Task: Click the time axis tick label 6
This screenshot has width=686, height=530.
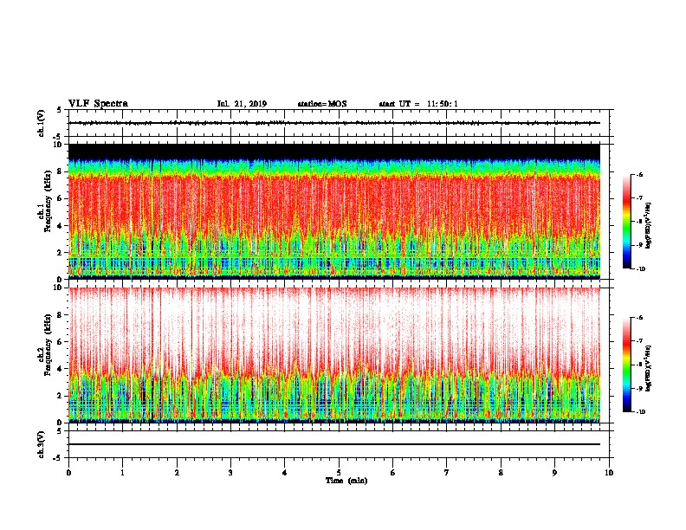Action: (x=393, y=473)
